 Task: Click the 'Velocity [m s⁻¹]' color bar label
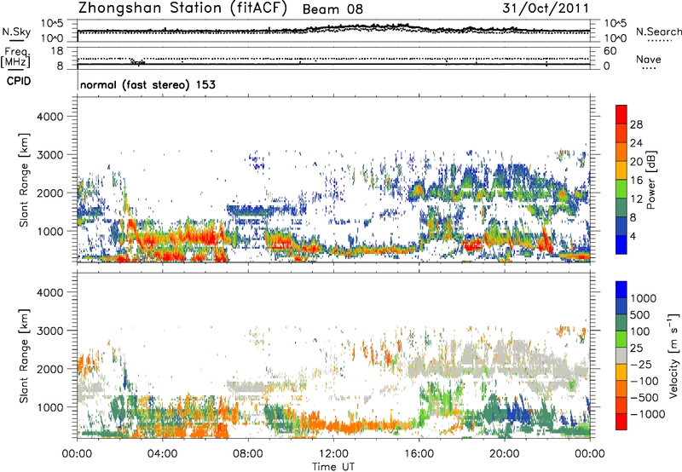pos(673,355)
